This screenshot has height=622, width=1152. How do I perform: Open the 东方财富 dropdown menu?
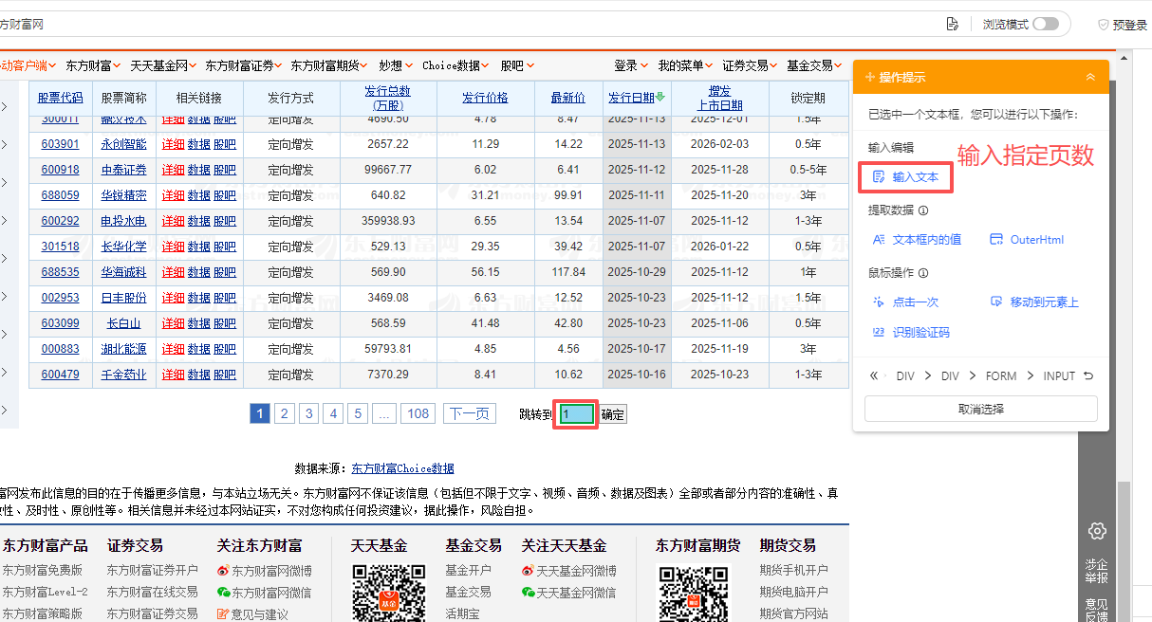coord(91,65)
